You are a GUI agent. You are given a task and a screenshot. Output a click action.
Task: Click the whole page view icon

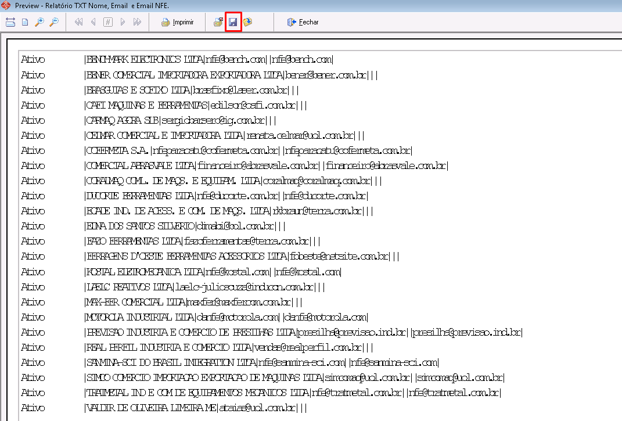[25, 22]
